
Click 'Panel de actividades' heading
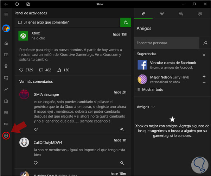31,13
